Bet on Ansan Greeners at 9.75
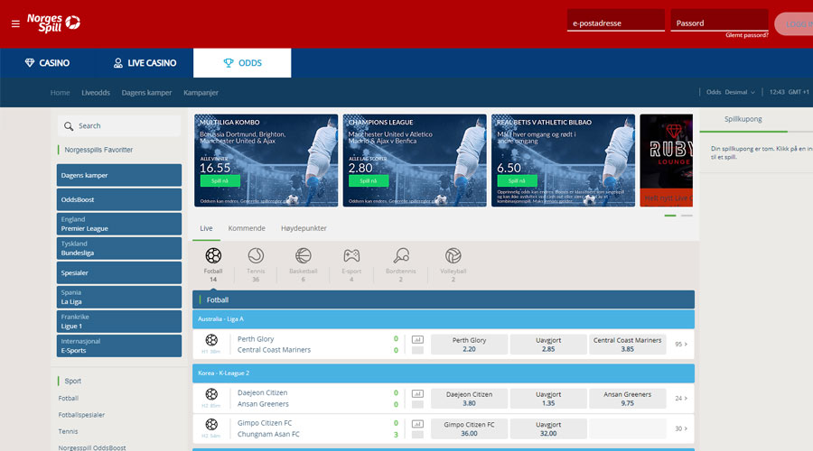813x451 pixels. point(628,399)
